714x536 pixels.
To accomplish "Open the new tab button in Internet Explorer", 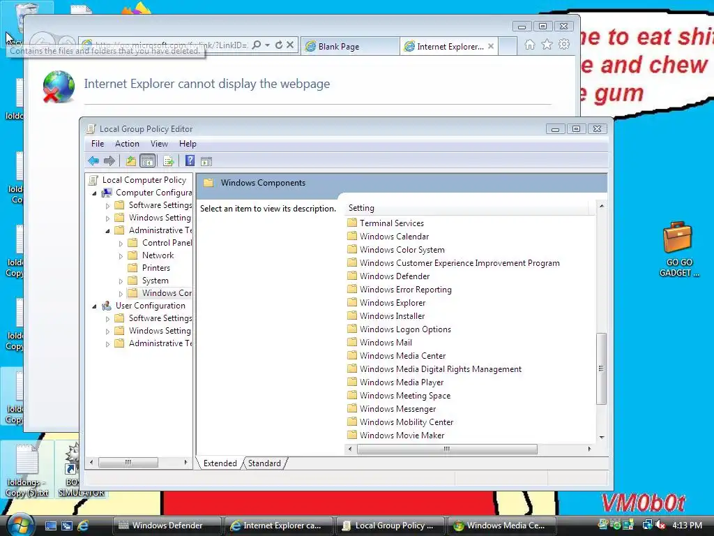I will click(x=508, y=46).
